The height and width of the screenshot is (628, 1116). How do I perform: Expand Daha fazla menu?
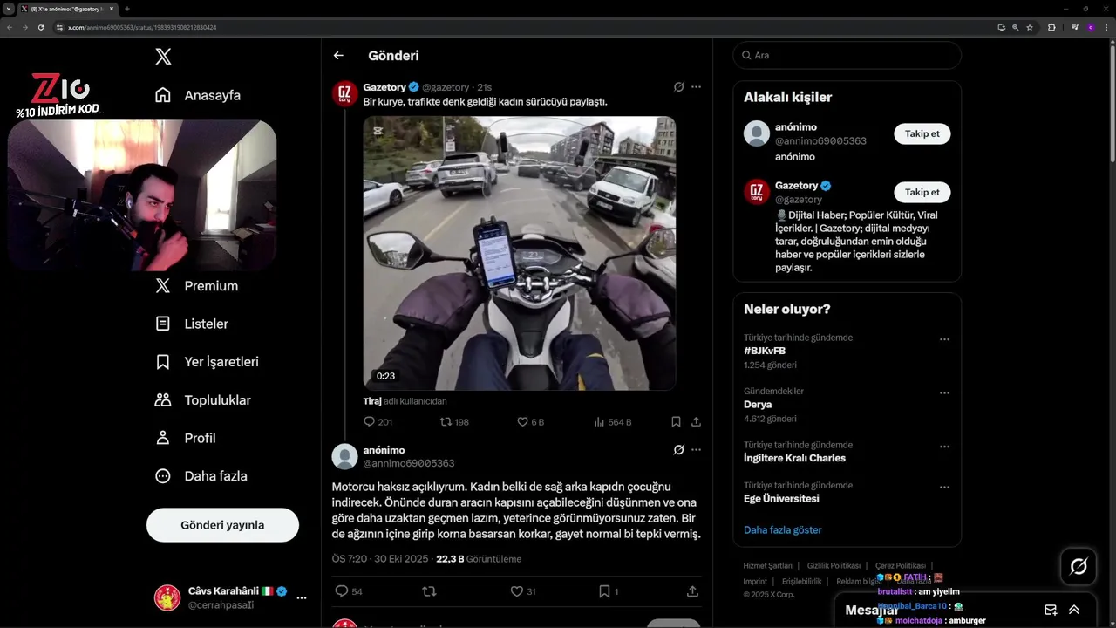201,476
